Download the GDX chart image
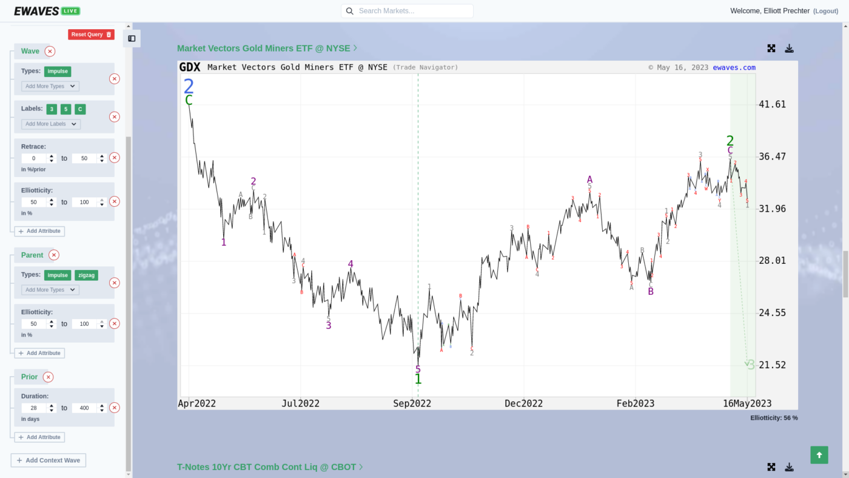Image resolution: width=849 pixels, height=478 pixels. point(789,49)
